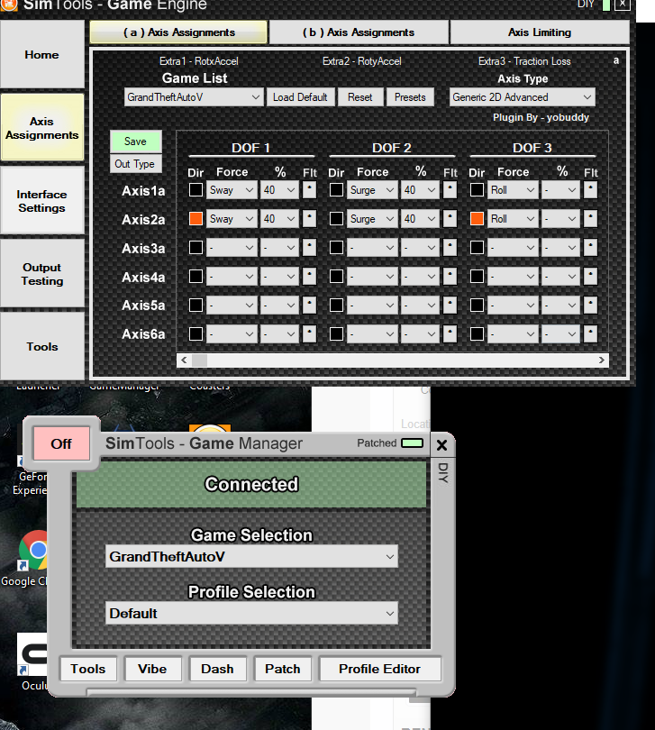The width and height of the screenshot is (655, 730).
Task: Open the Oculus desktop shortcut icon
Action: [32, 654]
